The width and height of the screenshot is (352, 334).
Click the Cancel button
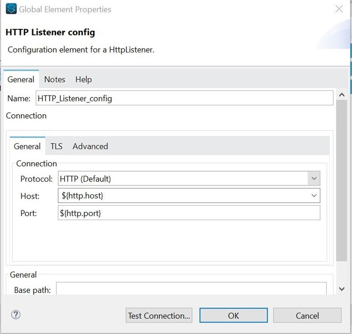point(307,316)
